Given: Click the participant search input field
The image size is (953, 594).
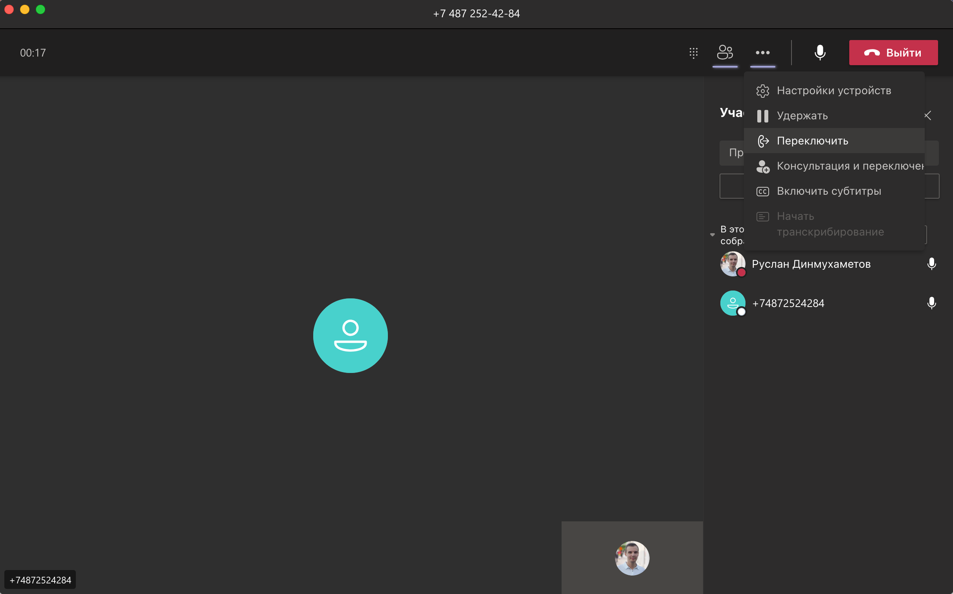Looking at the screenshot, I should (732, 153).
